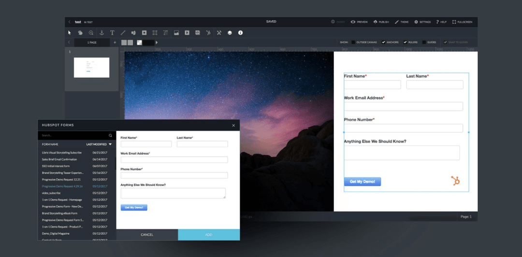Select the arrow pointer tool

(x=70, y=33)
